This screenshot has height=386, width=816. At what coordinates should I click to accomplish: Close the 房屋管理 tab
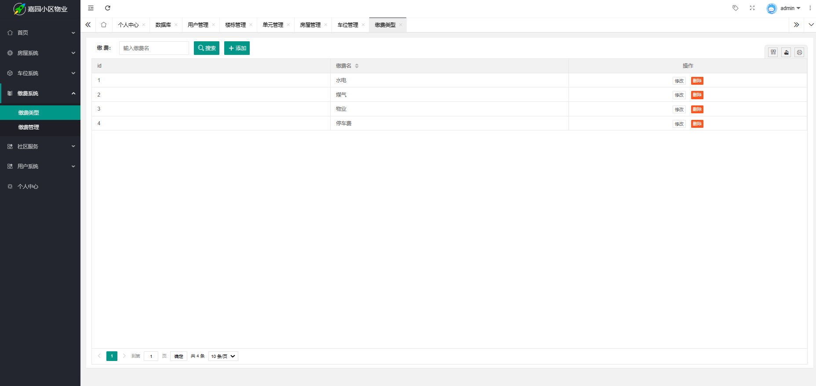pyautogui.click(x=325, y=25)
